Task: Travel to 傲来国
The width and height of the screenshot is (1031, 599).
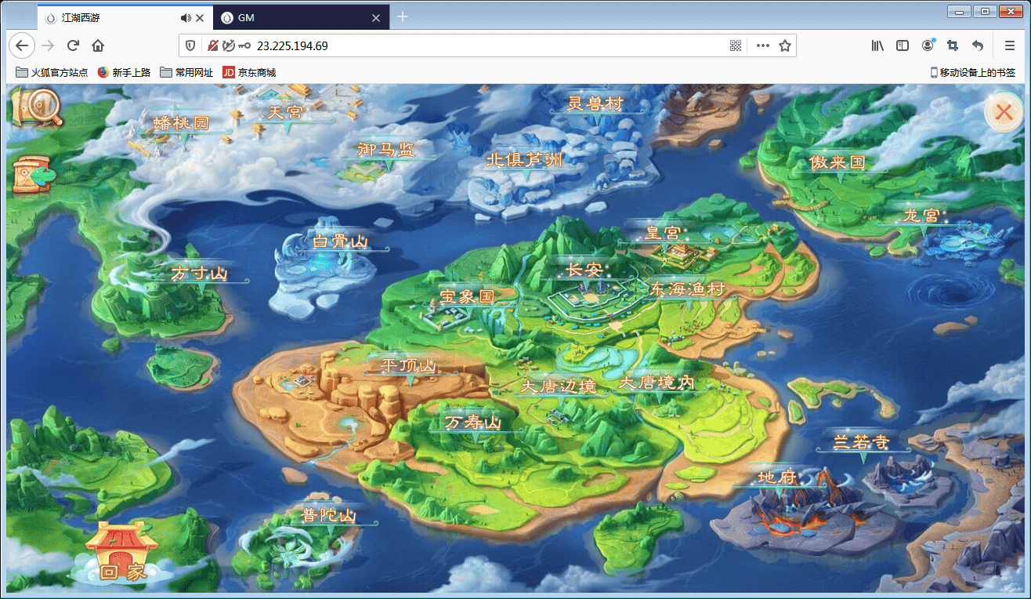Action: click(838, 162)
